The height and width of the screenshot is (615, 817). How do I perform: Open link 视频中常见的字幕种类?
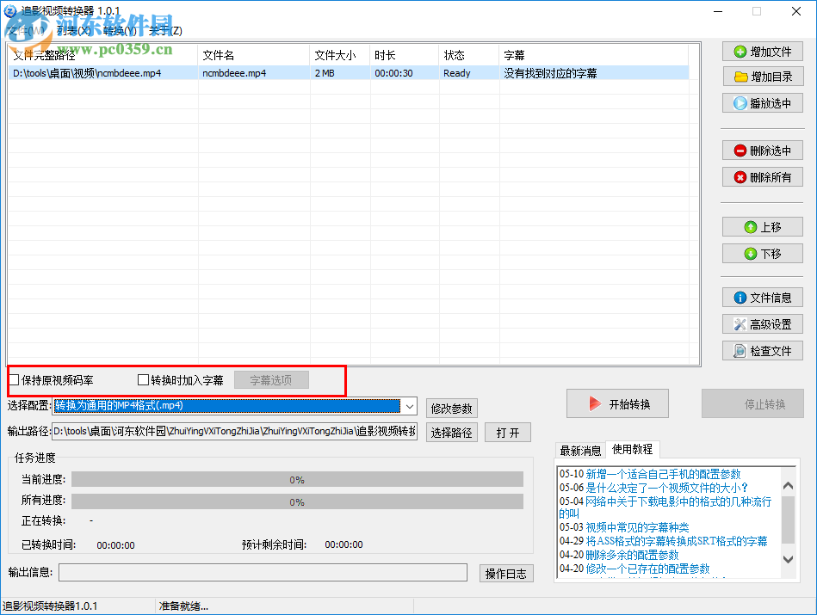[637, 527]
